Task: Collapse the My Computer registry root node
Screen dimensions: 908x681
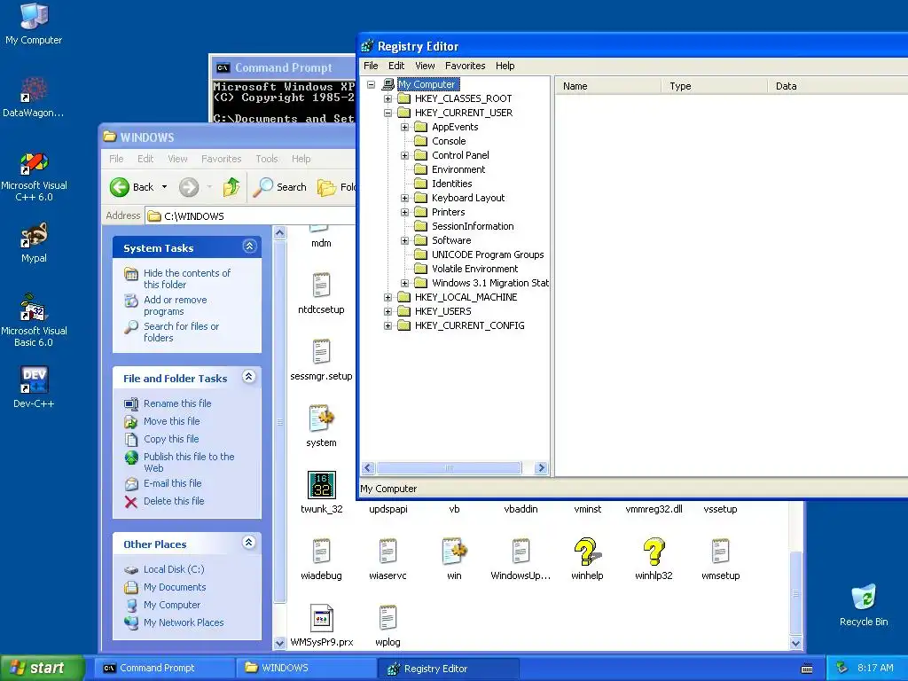Action: click(x=372, y=84)
